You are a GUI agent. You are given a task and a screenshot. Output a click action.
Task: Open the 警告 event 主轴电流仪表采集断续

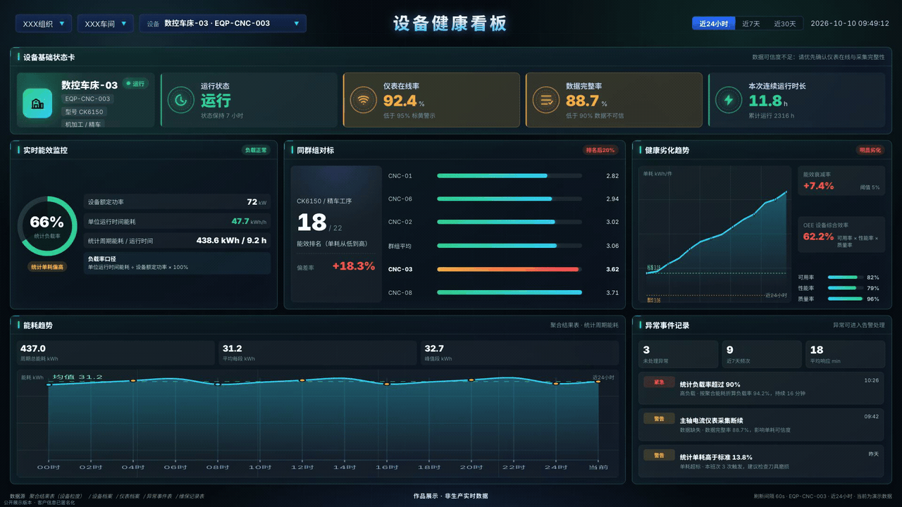[x=761, y=425]
